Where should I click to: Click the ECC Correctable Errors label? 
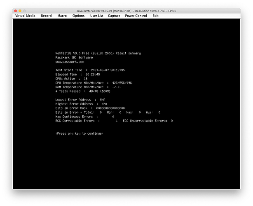[75, 121]
